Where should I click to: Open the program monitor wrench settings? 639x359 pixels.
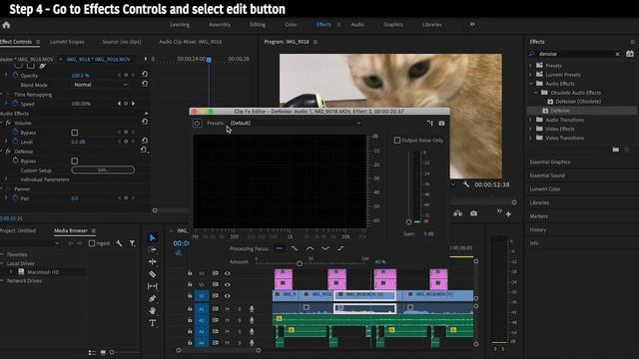(x=466, y=184)
